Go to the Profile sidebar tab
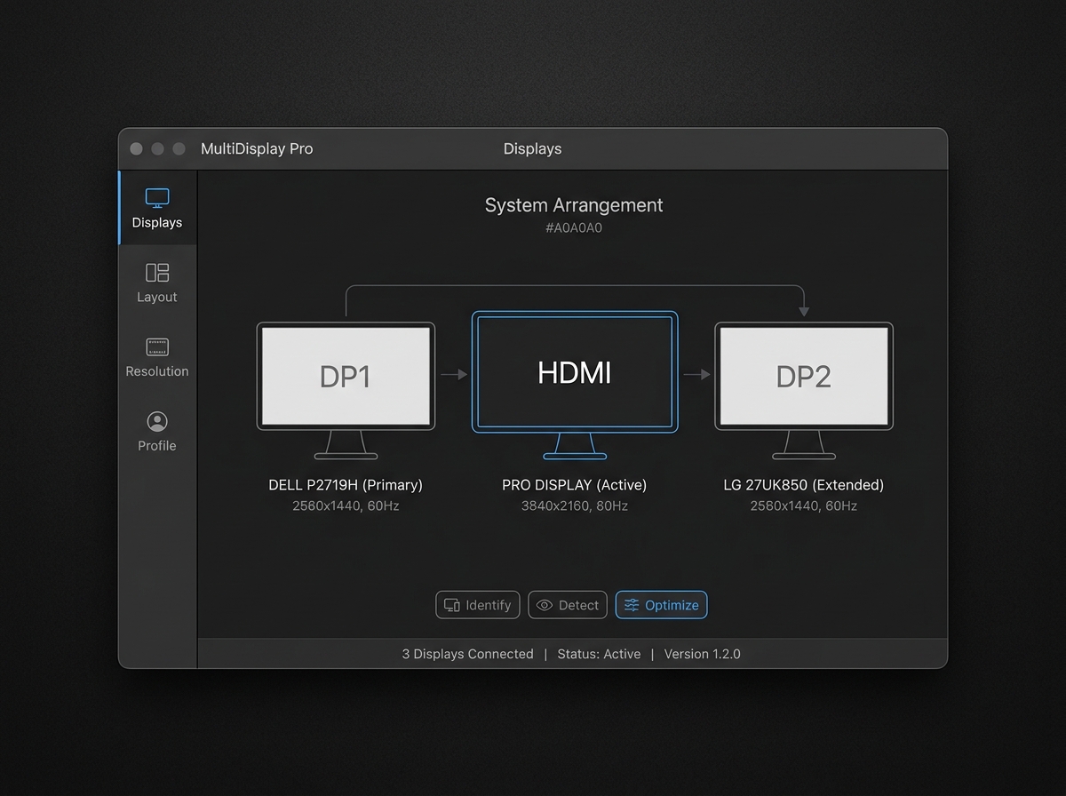Viewport: 1066px width, 796px height. tap(157, 432)
